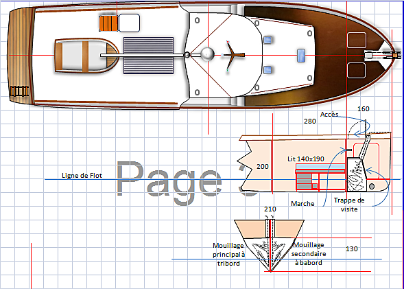Viewport: 404px width, 289px height.
Task: Select the grey sphere at the mast base
Action: tap(207, 54)
